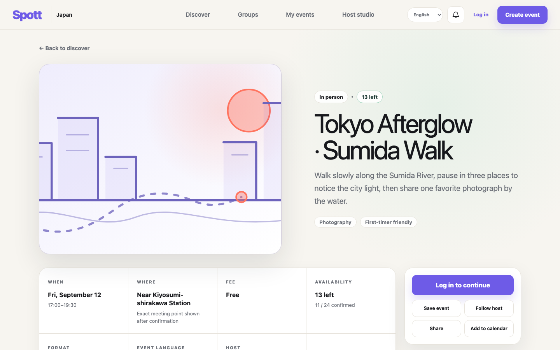
Task: Click 11 / 24 confirmed text
Action: [x=335, y=305]
